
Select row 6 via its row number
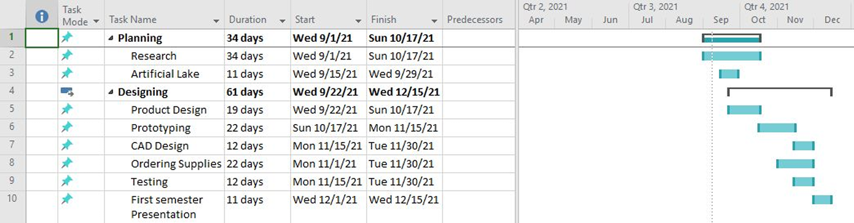tap(12, 128)
